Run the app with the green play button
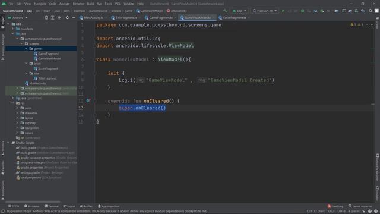380x214 pixels. [283, 11]
